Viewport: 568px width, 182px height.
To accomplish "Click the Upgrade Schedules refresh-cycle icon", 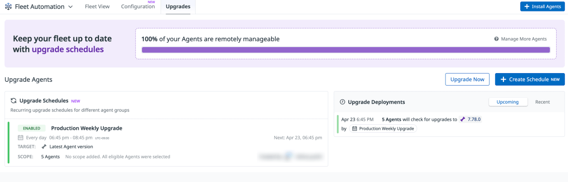I will pos(14,101).
